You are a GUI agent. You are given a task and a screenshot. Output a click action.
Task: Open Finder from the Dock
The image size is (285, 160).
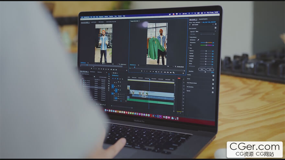pyautogui.click(x=106, y=110)
